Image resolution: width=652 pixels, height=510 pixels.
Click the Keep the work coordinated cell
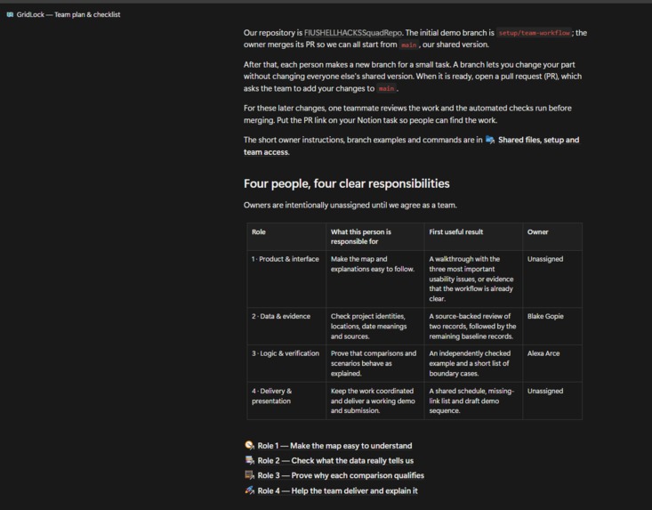(x=375, y=401)
